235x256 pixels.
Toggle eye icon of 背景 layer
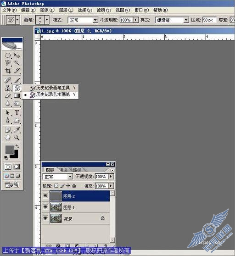click(45, 218)
